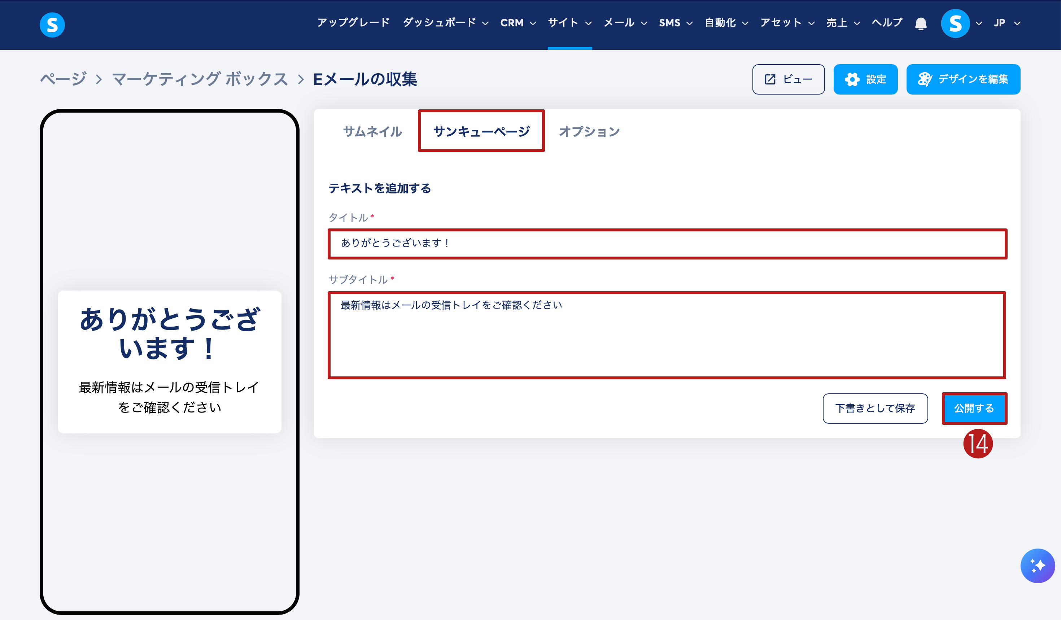Select the サンキューページ tab
1061x620 pixels.
click(481, 131)
